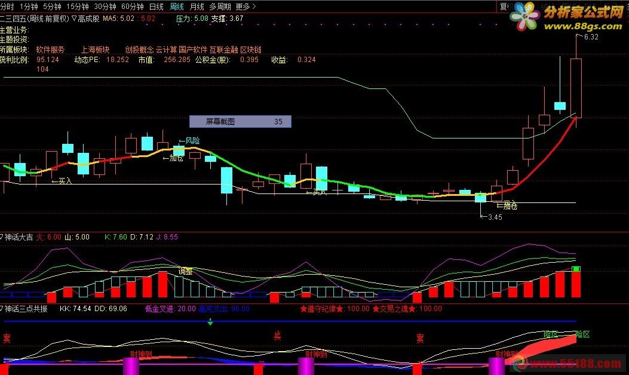Open the 区块链 concept link
Screen dimensions: 629x375
pyautogui.click(x=251, y=50)
